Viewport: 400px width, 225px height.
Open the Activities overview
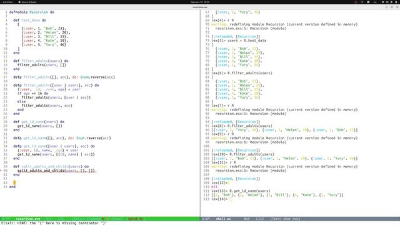pos(7,2)
